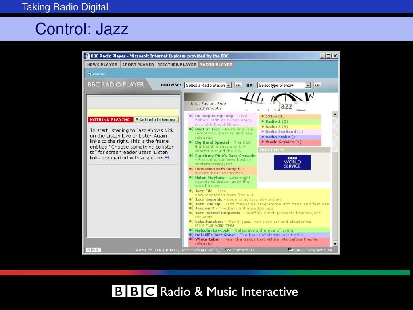
Task: Click the Nothing Playing status label
Action: coord(111,119)
